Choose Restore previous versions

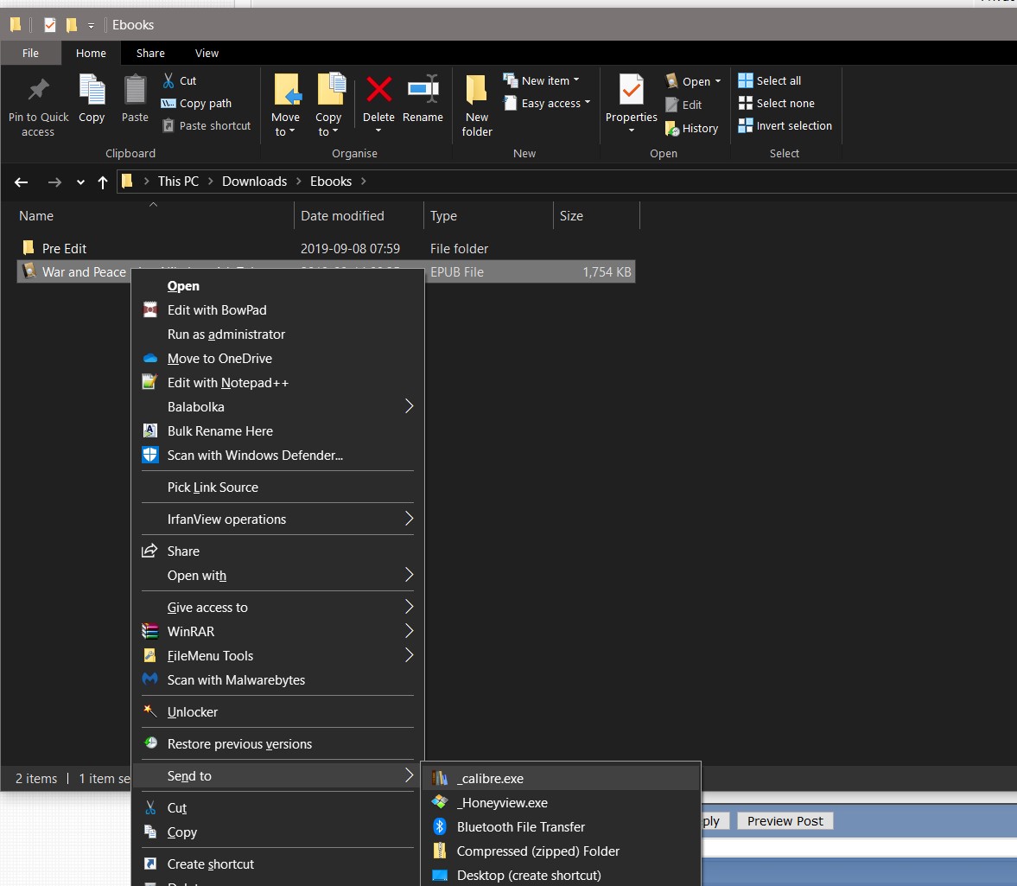pos(277,744)
